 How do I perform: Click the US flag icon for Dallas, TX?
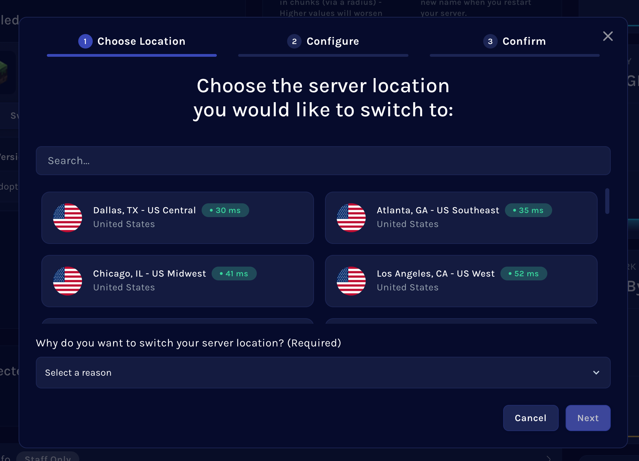point(68,217)
